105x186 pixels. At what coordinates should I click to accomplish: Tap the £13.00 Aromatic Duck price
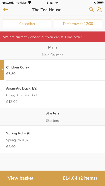point(12,102)
